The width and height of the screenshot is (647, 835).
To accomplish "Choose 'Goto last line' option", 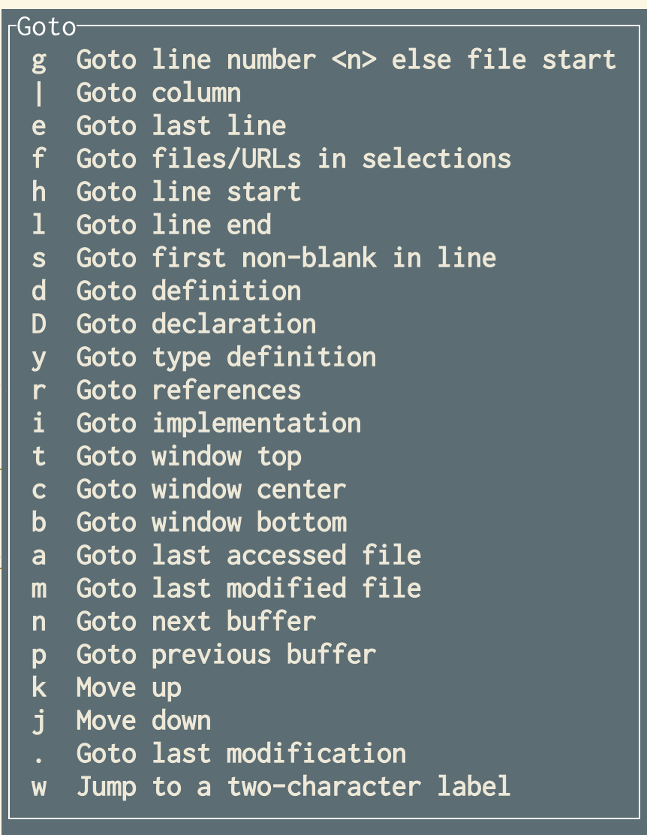I will coord(181,125).
